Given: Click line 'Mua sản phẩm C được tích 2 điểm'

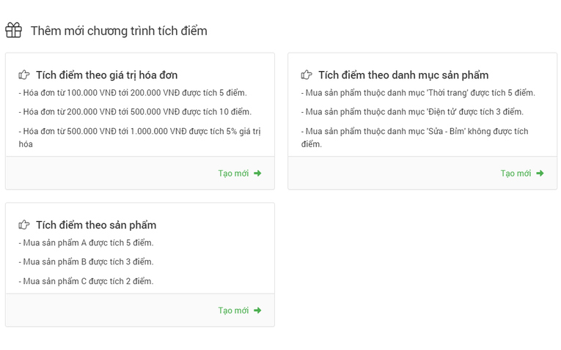Looking at the screenshot, I should (x=87, y=281).
